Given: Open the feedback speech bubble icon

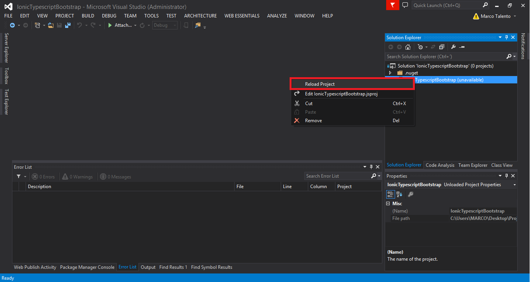Looking at the screenshot, I should coord(405,5).
